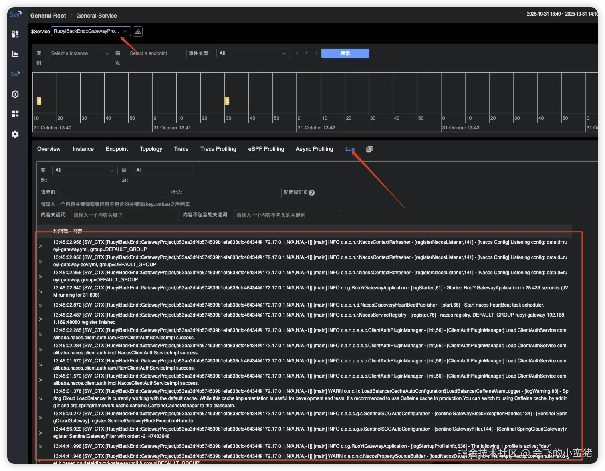Click the 标记 tags input field
The image size is (605, 471).
pos(234,193)
